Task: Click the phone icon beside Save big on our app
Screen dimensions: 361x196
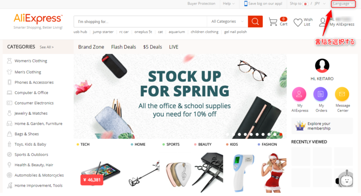Action: pyautogui.click(x=245, y=4)
